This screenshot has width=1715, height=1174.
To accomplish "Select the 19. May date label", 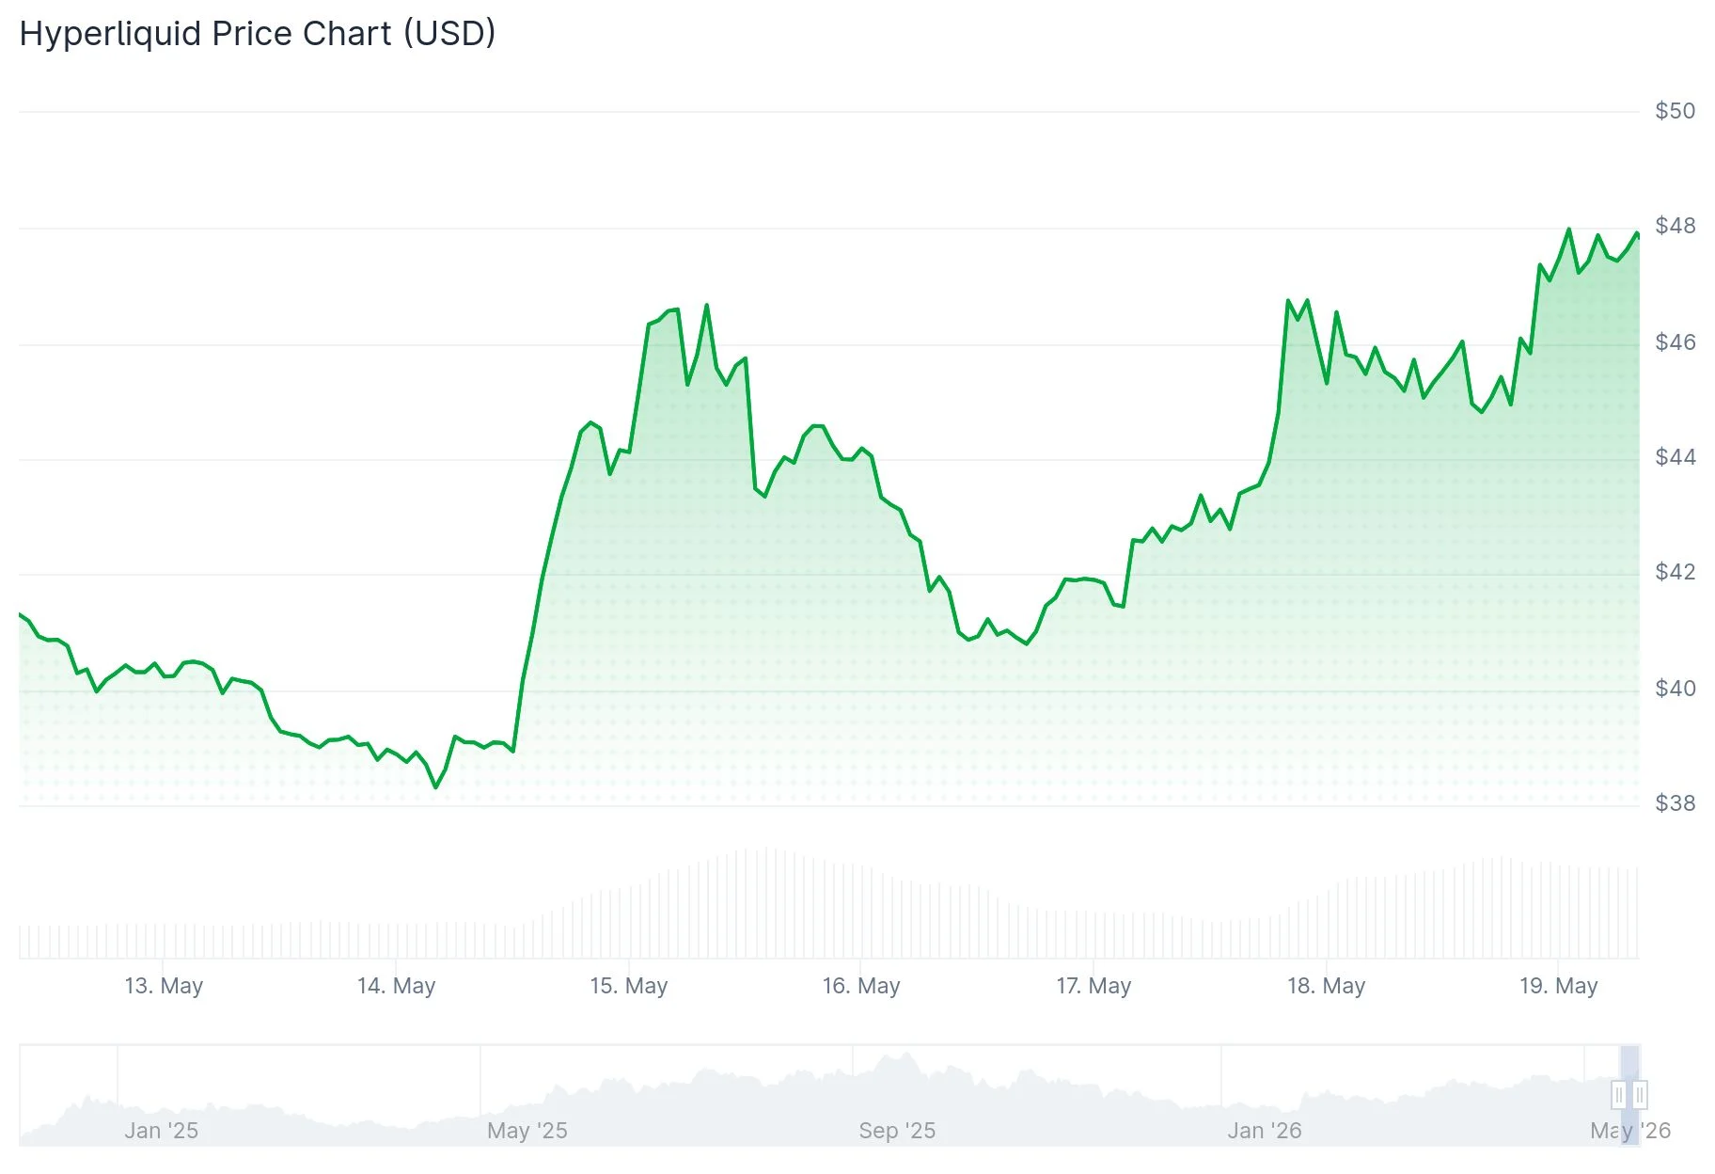I will tap(1559, 986).
